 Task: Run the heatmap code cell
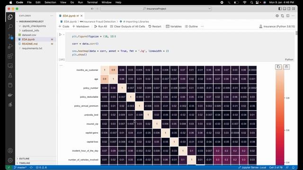coord(60,34)
